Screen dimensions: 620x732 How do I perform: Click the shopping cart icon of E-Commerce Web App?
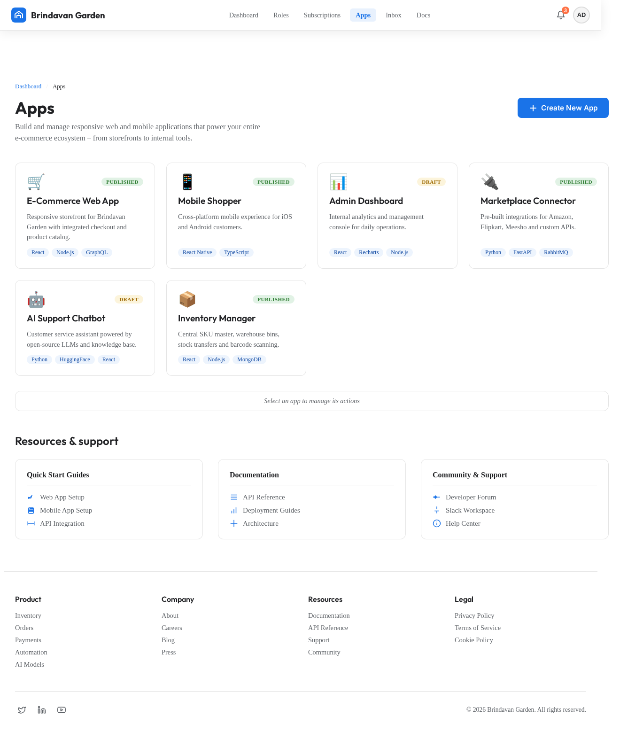36,182
